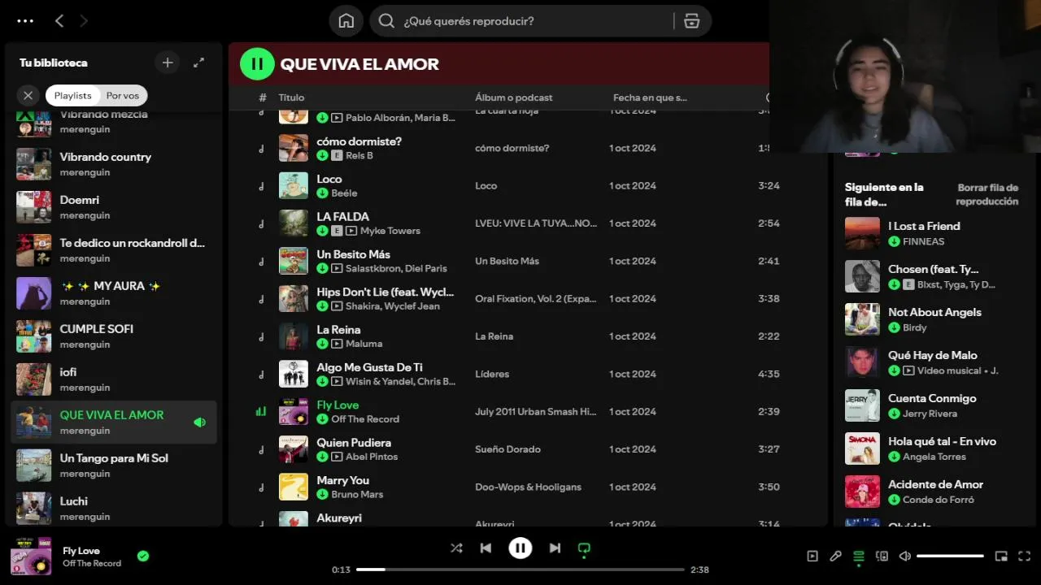Expand the library panel to full view
Image resolution: width=1041 pixels, height=585 pixels.
(198, 63)
